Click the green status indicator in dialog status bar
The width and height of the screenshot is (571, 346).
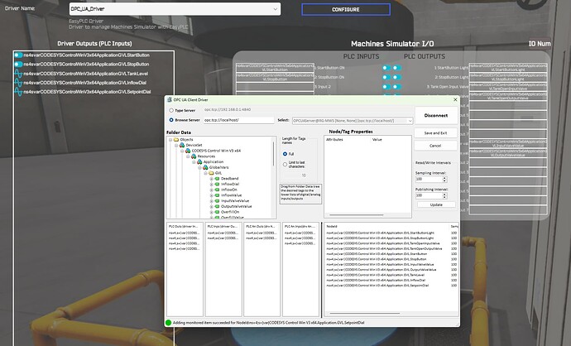[x=168, y=322]
